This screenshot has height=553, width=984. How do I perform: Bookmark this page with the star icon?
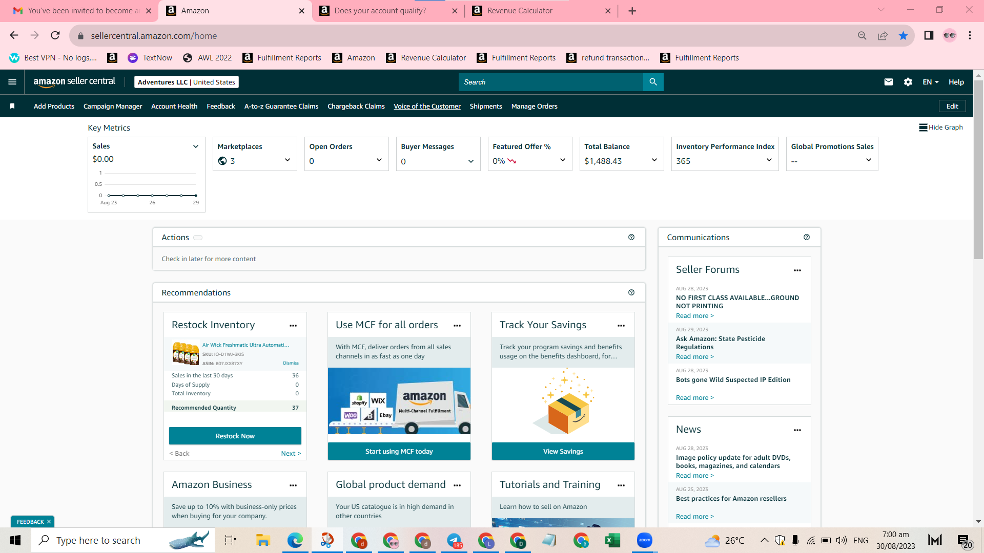coord(903,35)
